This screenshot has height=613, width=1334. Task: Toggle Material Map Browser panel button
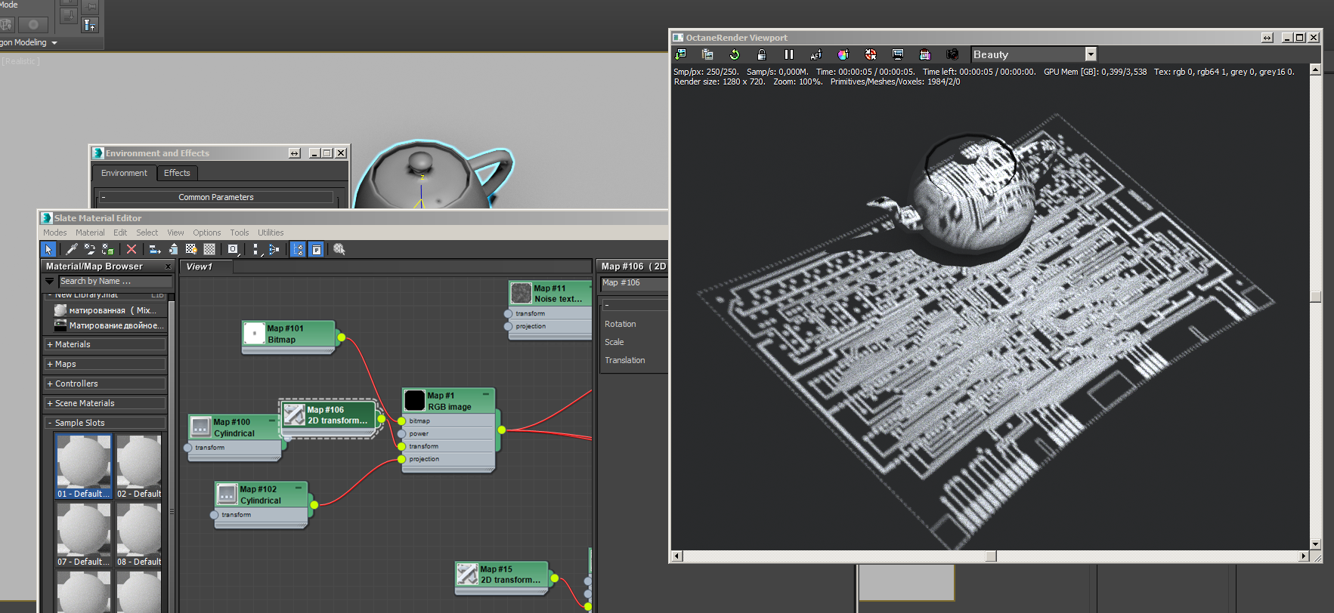pyautogui.click(x=298, y=249)
